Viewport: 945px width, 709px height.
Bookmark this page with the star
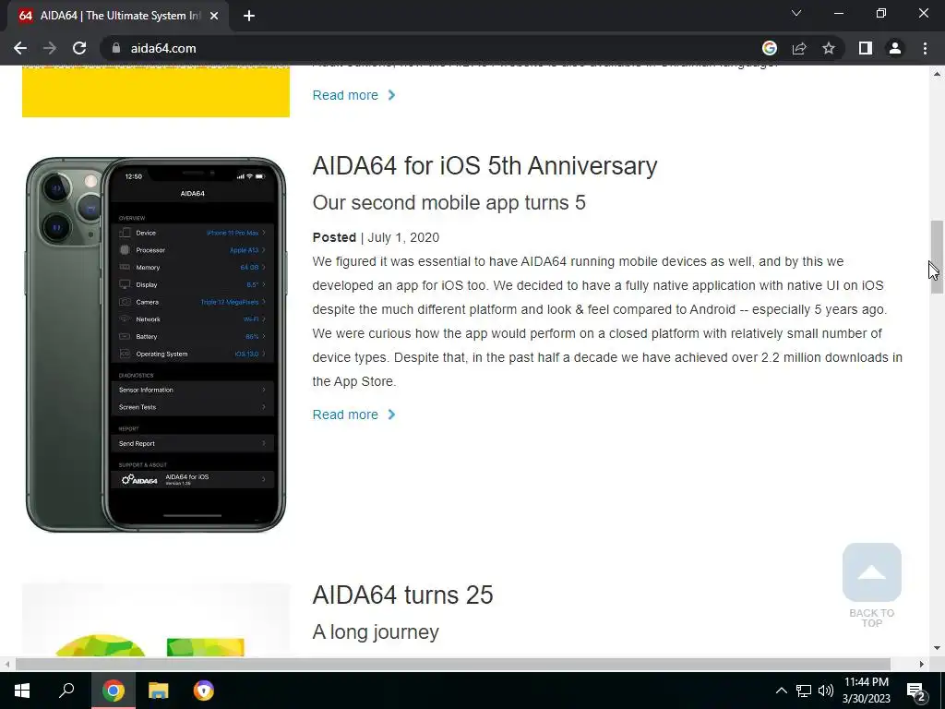tap(829, 48)
